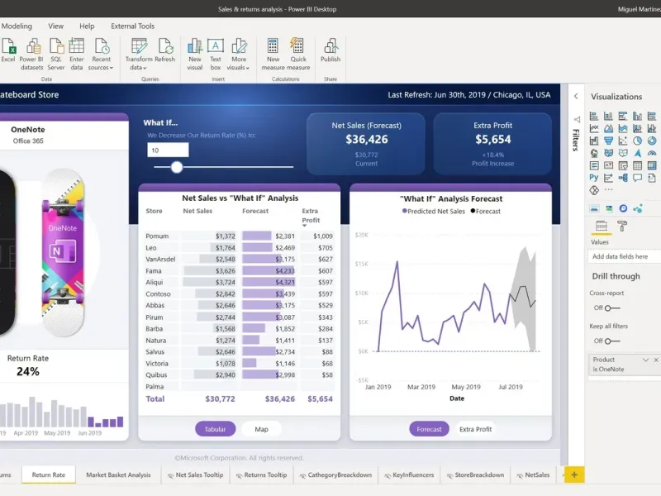661x496 pixels.
Task: Choose the clustered bar chart visual
Action: click(x=623, y=116)
